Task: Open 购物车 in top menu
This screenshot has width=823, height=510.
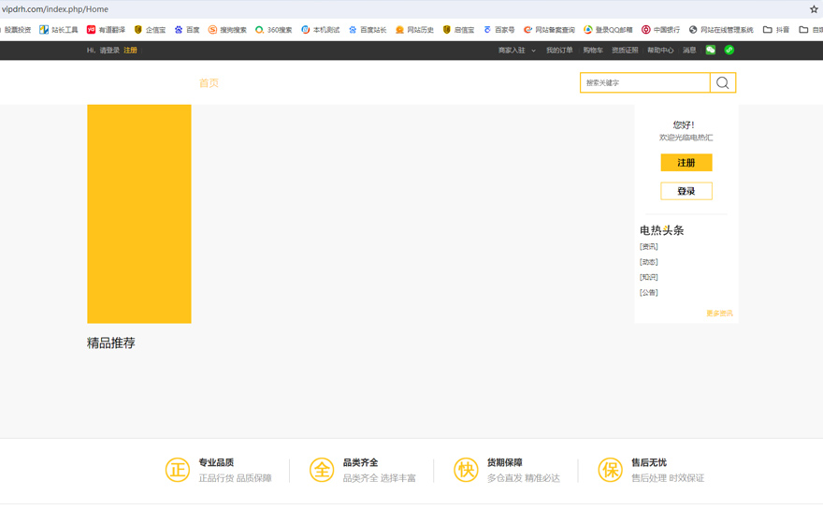Action: click(x=593, y=51)
